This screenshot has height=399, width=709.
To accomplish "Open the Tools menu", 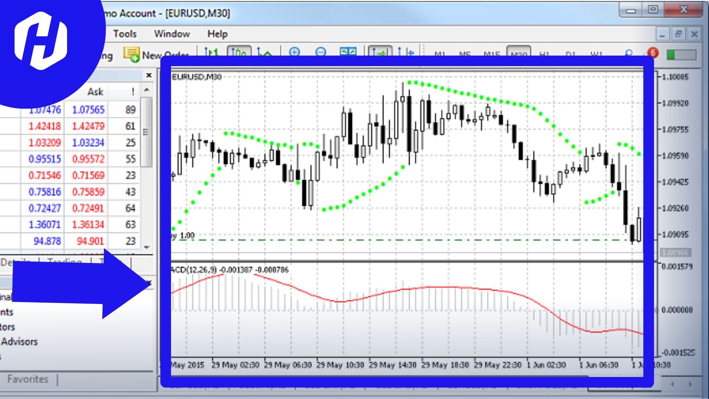I will 125,34.
